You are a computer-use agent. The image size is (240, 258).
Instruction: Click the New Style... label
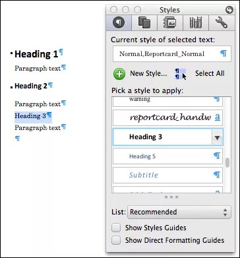(x=148, y=73)
